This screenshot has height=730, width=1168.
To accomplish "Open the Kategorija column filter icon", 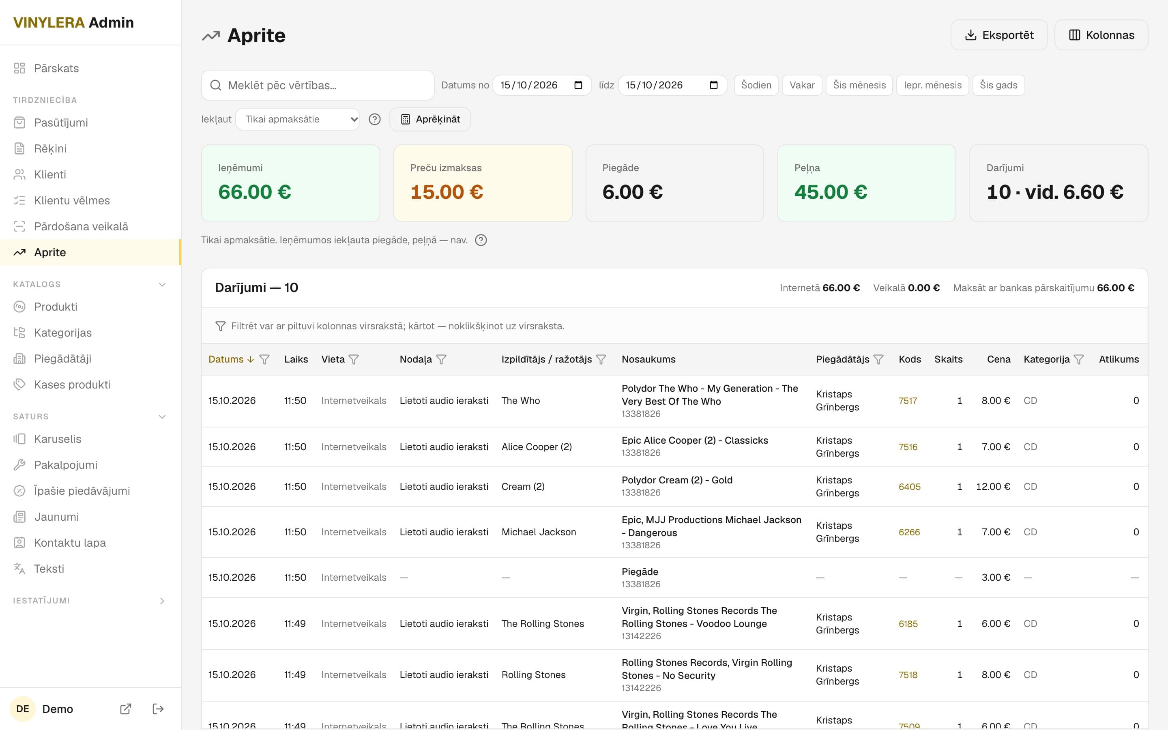I will tap(1079, 359).
